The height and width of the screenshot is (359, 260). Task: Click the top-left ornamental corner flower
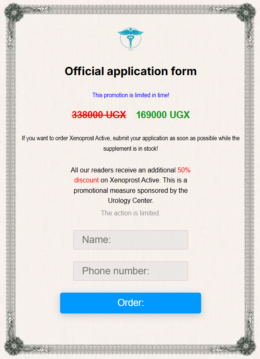coord(13,11)
